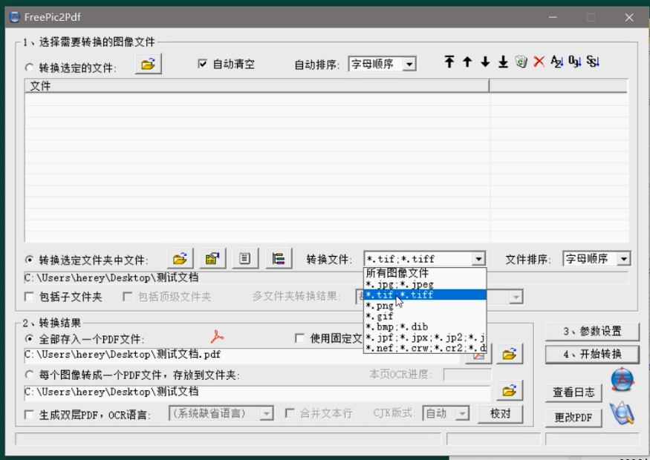The height and width of the screenshot is (460, 650).
Task: Click the colored tree structure icon
Action: tap(278, 259)
